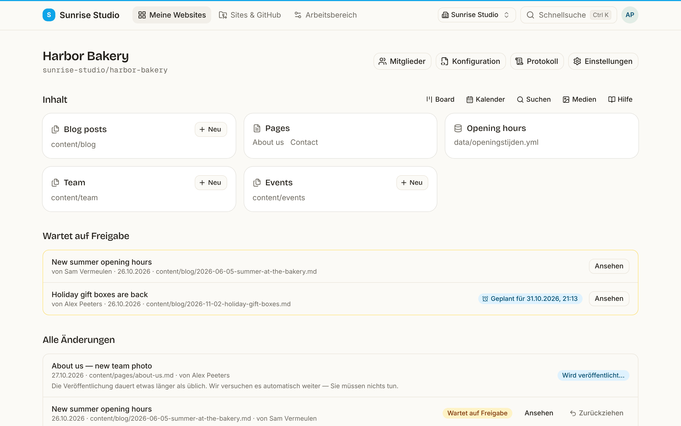Open the AP user avatar menu
This screenshot has height=426, width=681.
(x=630, y=15)
